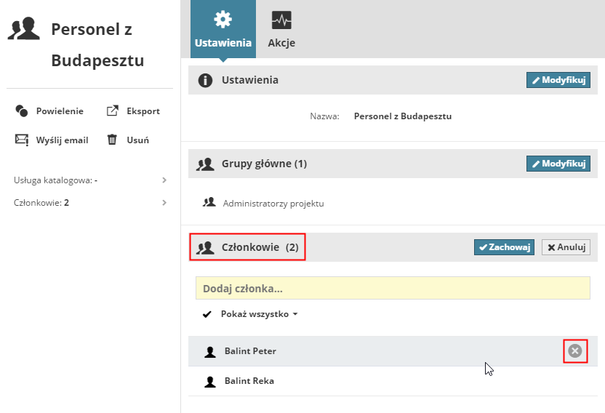
Task: Open the Administratorzy projektu group link
Action: pos(273,204)
